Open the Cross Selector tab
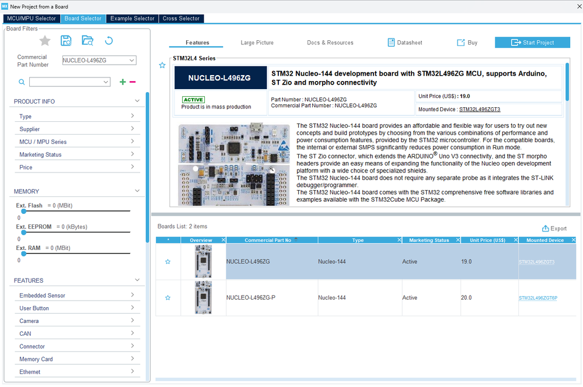The height and width of the screenshot is (387, 583). (x=181, y=19)
